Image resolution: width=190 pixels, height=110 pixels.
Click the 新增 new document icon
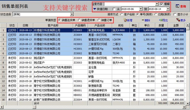[125, 20]
